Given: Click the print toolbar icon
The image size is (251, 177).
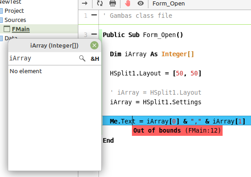Looking at the screenshot, I should 113,3.
